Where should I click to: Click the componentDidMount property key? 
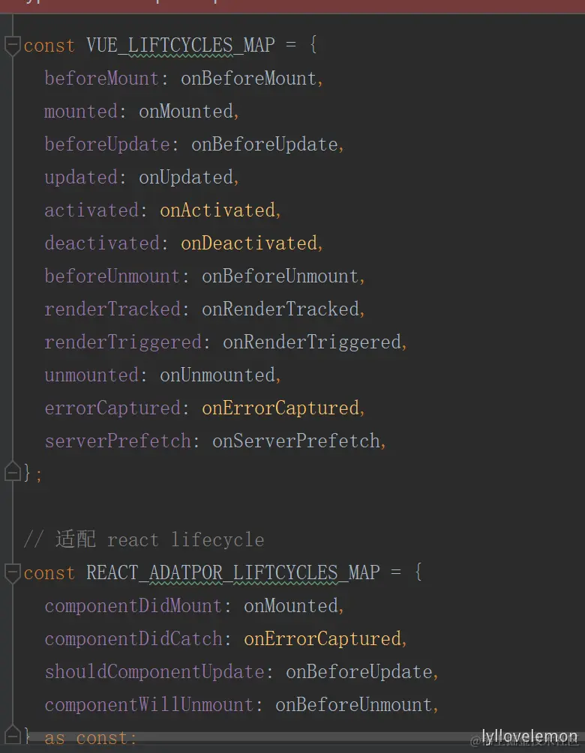(133, 606)
